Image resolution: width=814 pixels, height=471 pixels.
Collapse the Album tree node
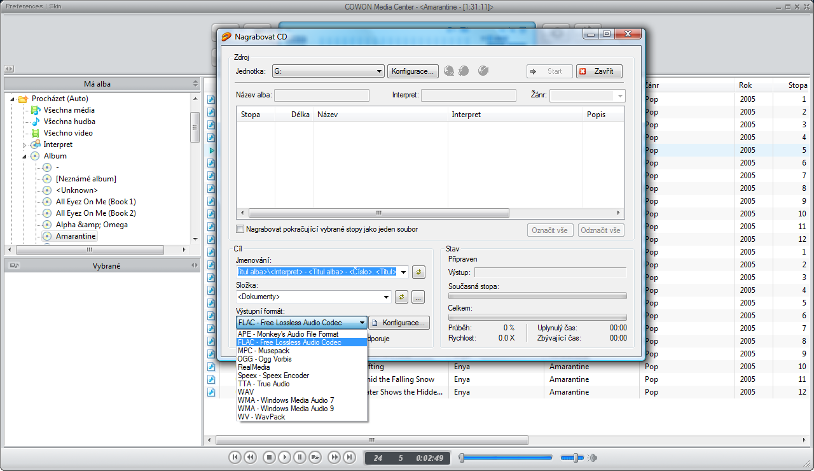(25, 157)
